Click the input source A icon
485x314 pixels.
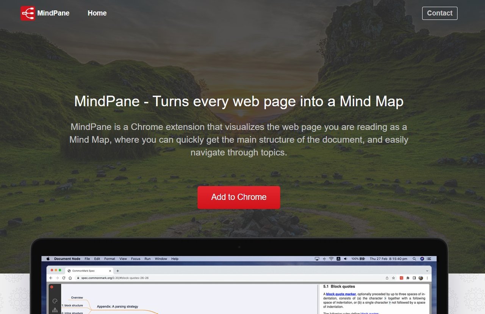[x=338, y=259]
